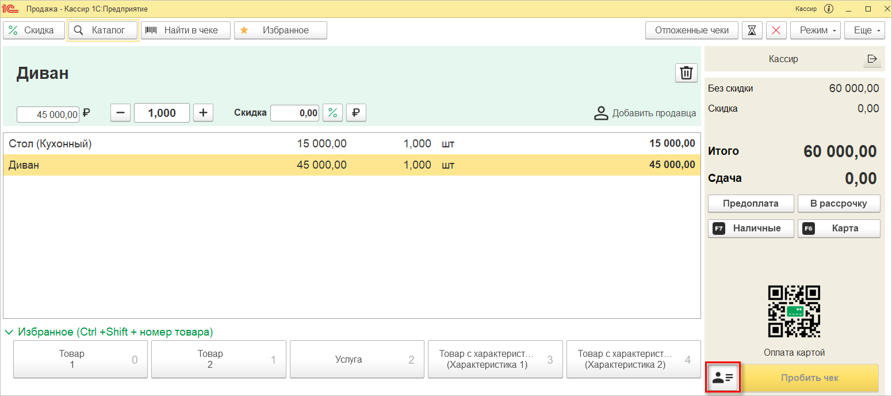Open customer info icon beside Пробить чек
The height and width of the screenshot is (396, 892).
coord(723,378)
